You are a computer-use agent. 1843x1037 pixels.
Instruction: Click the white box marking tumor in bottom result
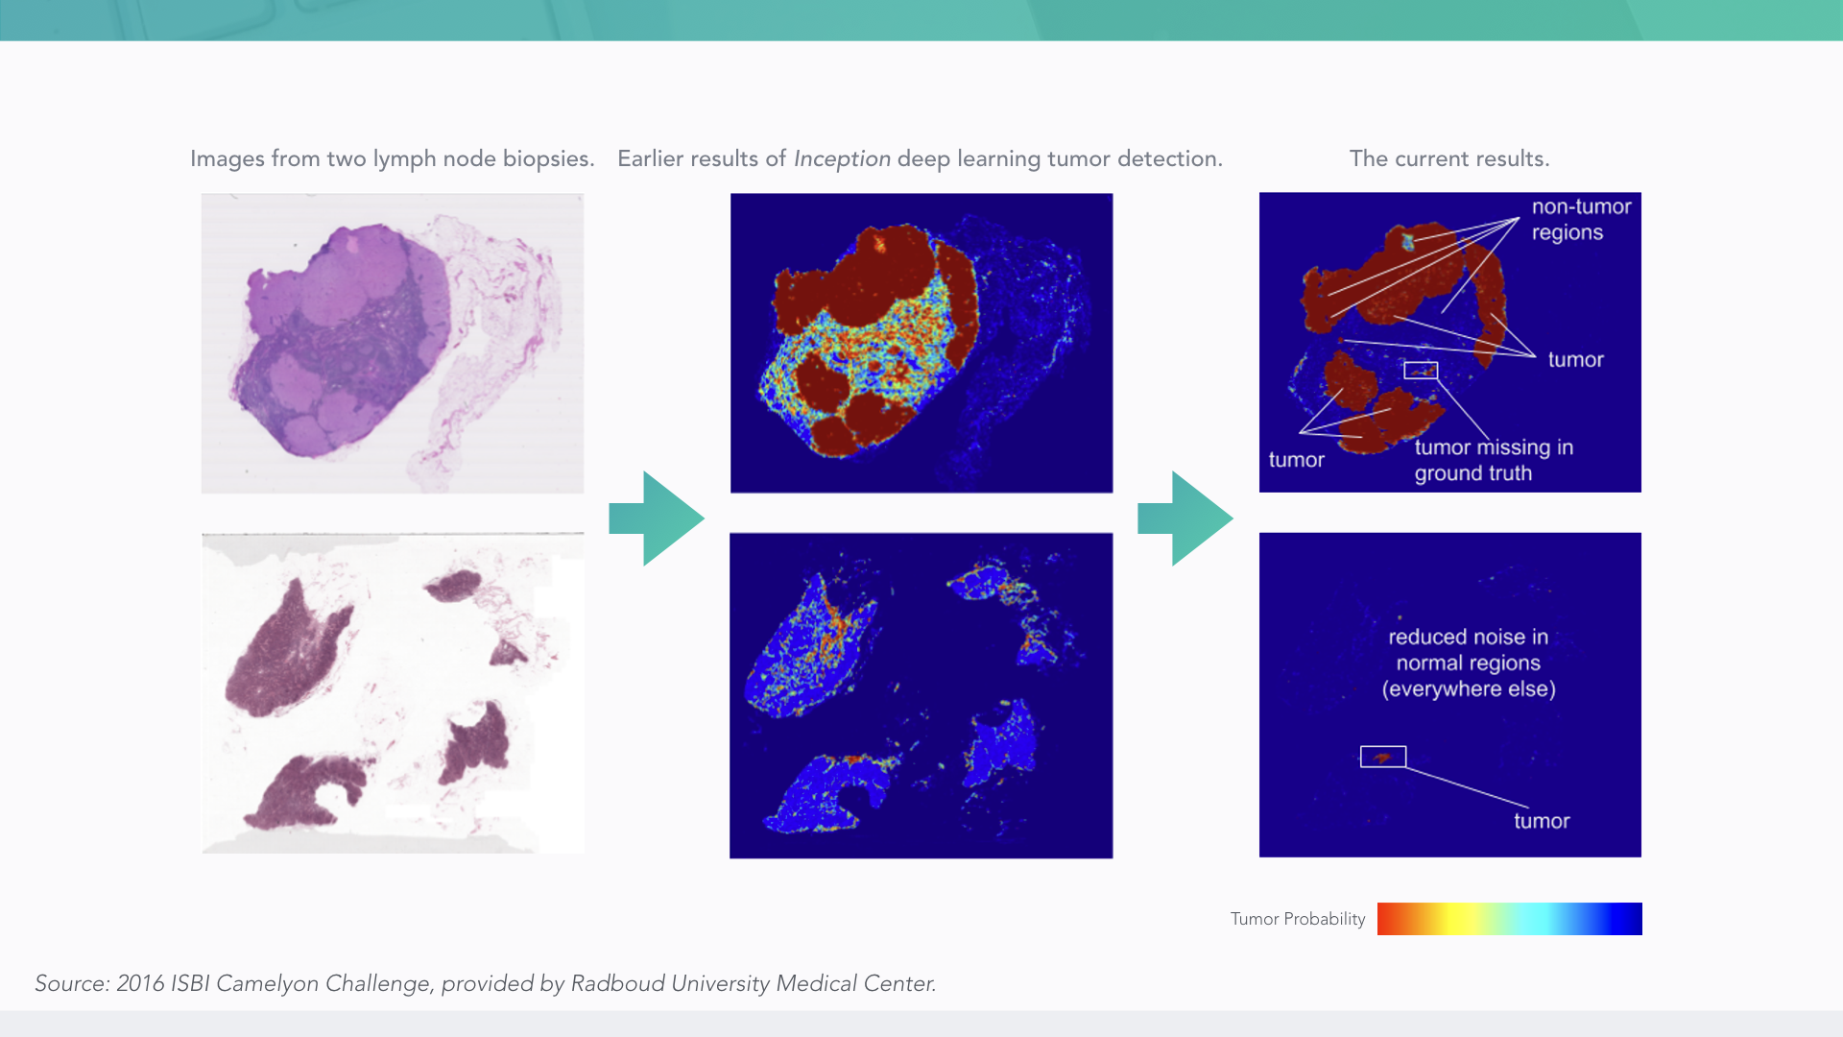[1383, 757]
